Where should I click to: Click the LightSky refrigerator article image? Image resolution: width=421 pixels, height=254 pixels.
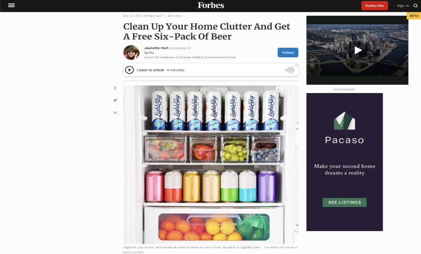coord(211,165)
